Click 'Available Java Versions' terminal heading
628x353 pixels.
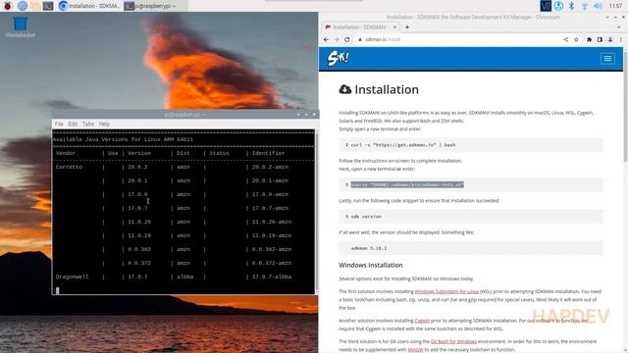click(123, 139)
